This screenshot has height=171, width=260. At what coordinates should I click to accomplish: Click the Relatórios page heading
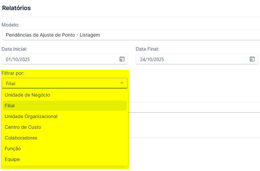pyautogui.click(x=16, y=8)
